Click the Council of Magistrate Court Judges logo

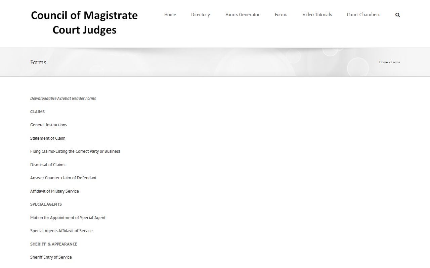point(84,23)
